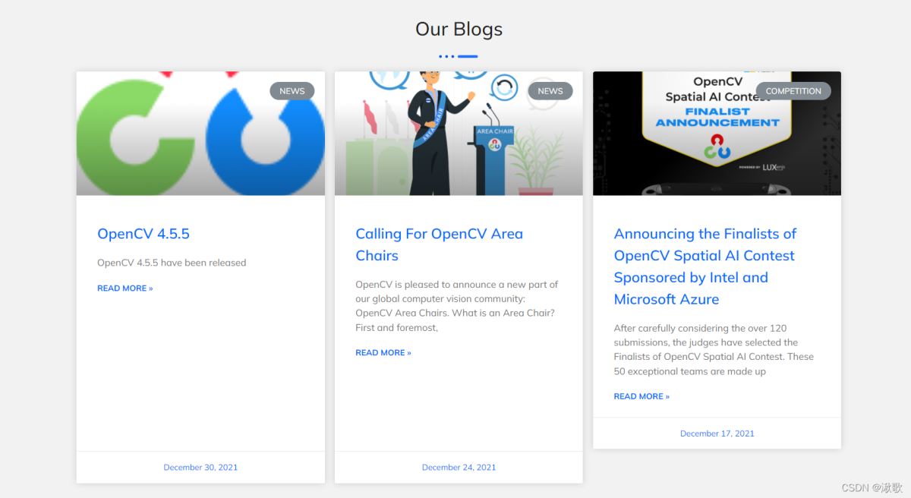
Task: Click READ MORE under OpenCV 4.5.5
Action: tap(125, 288)
